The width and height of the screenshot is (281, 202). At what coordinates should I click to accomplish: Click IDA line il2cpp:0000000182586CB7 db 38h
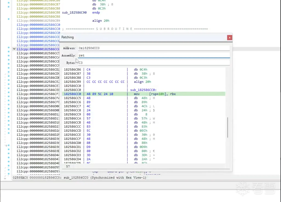[65, 4]
